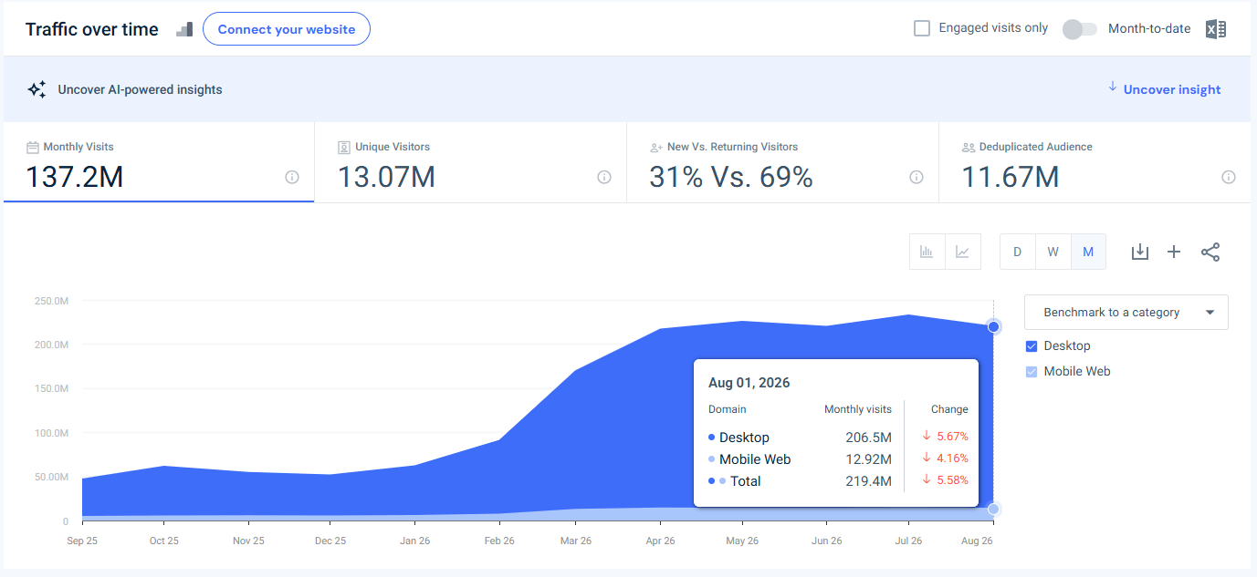Click the 11.67M deduplicated audience value
The image size is (1257, 577).
(x=1011, y=177)
